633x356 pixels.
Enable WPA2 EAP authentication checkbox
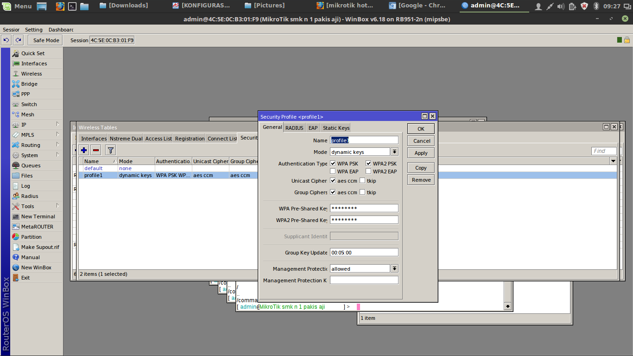point(368,172)
